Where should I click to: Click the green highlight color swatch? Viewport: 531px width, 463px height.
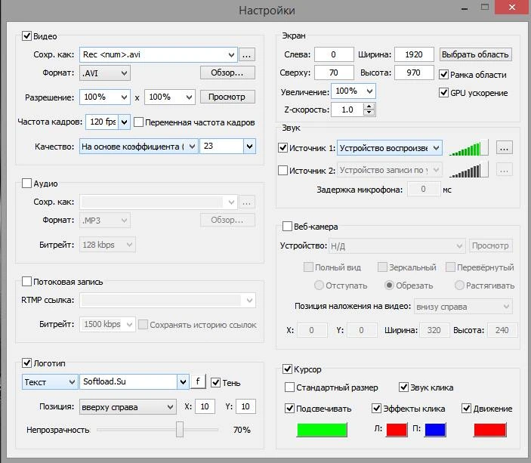322,430
